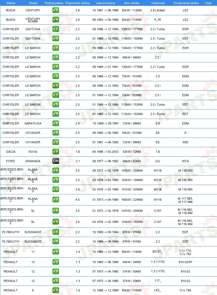Click the C1J 770, C1J 782 engine cell

(x=185, y=252)
